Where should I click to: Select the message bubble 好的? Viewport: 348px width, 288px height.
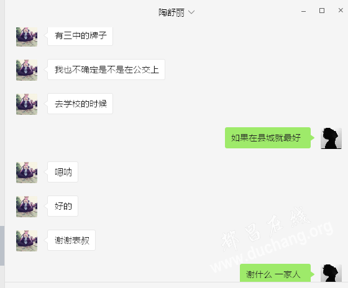(x=63, y=206)
